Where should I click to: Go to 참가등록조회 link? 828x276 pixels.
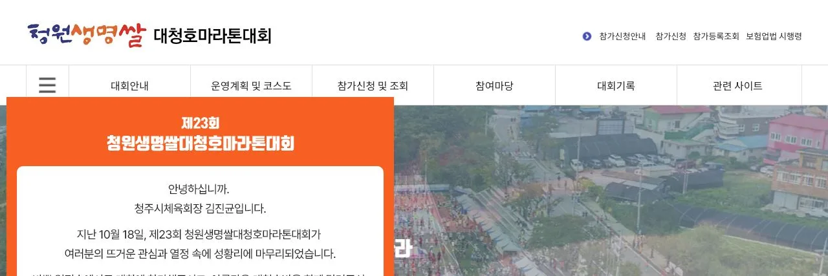(716, 36)
